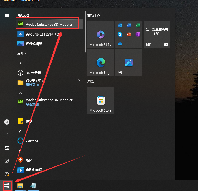This screenshot has height=191, width=198.
Task: Click the Word icon in Office tile
Action: point(129,26)
